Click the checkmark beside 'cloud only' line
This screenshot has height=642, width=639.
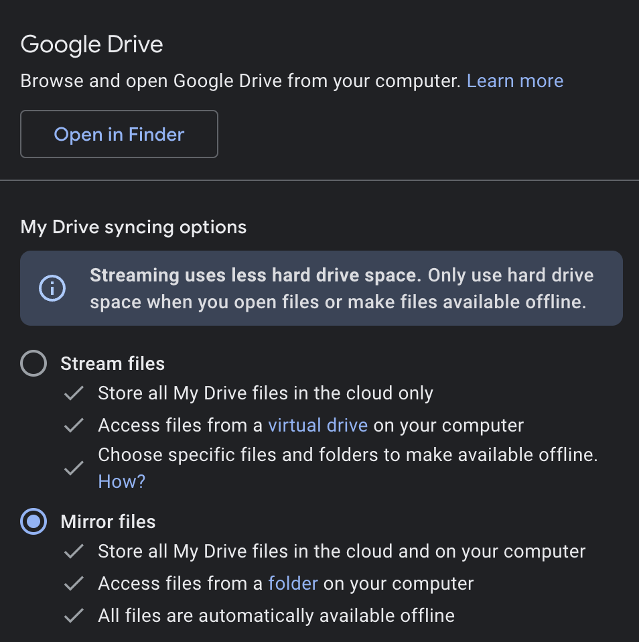(x=74, y=393)
